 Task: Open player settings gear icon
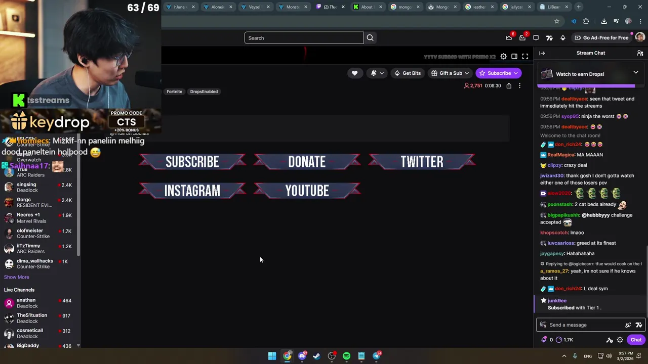pyautogui.click(x=503, y=57)
